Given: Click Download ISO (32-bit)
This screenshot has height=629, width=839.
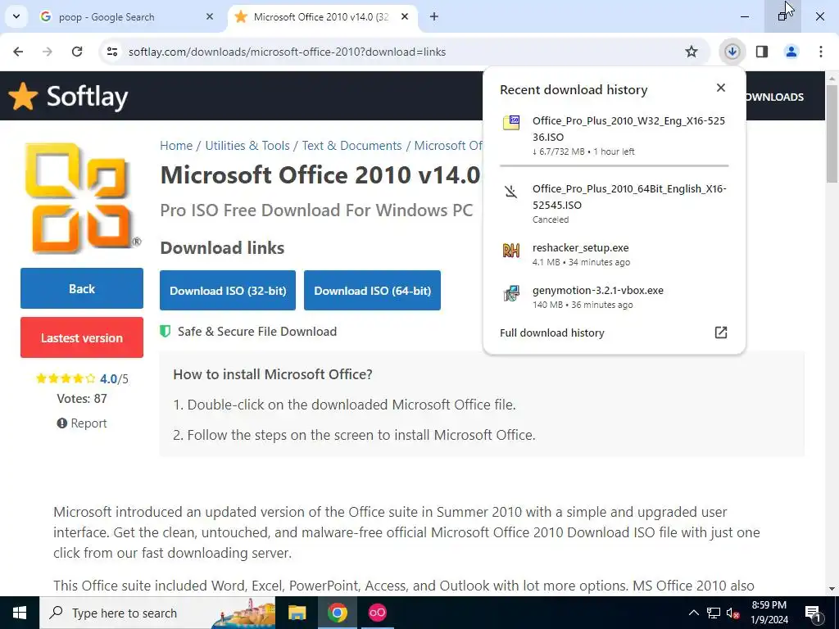Looking at the screenshot, I should coord(228,291).
